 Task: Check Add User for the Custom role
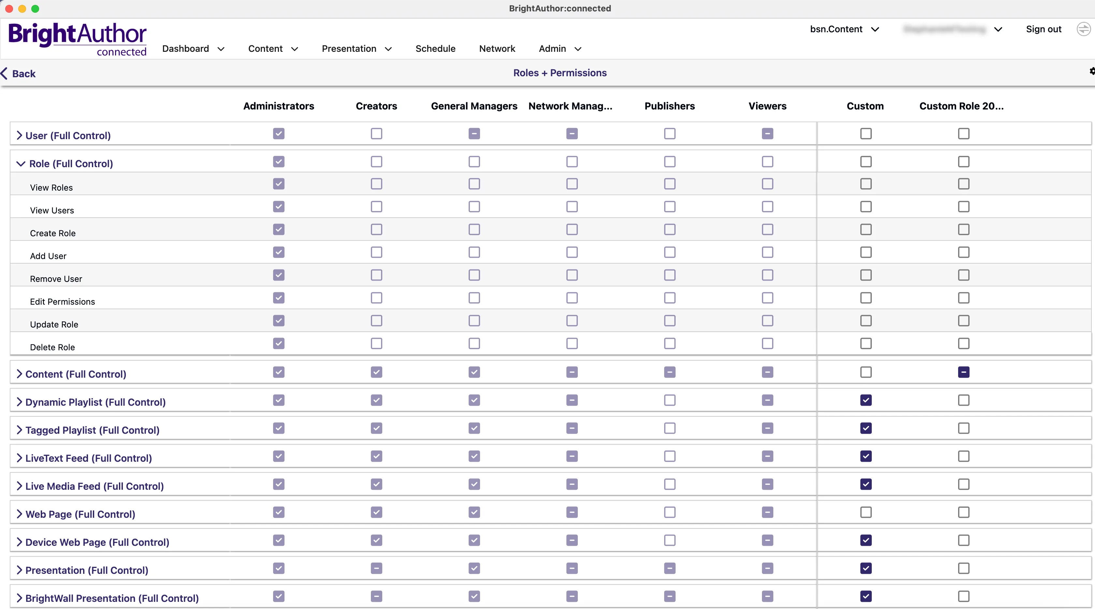coord(866,253)
